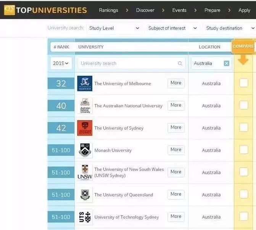Click More for Australian National University
256x230 pixels.
(176, 105)
